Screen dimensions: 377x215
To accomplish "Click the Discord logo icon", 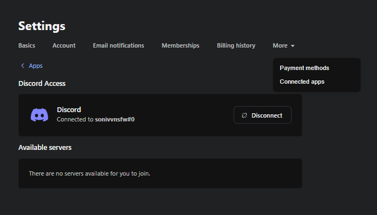I will (x=39, y=115).
